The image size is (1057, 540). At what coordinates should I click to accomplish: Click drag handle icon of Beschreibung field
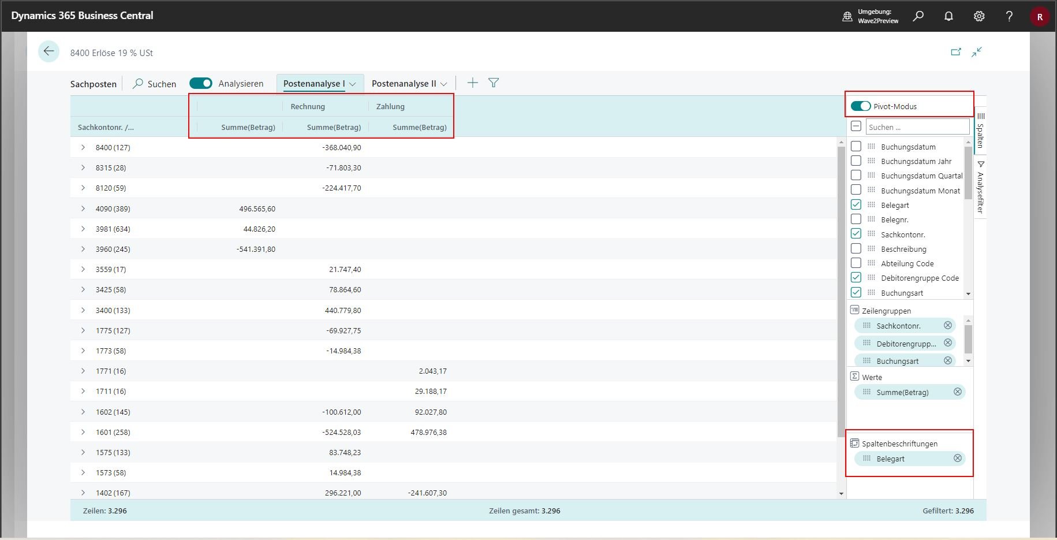[871, 248]
